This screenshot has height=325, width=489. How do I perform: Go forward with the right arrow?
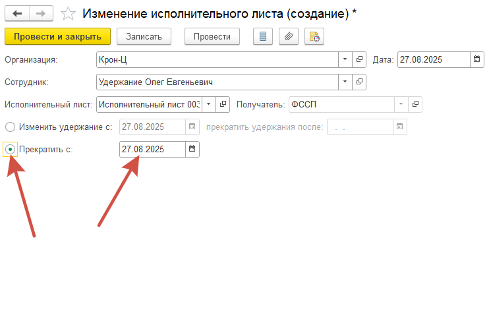[41, 13]
